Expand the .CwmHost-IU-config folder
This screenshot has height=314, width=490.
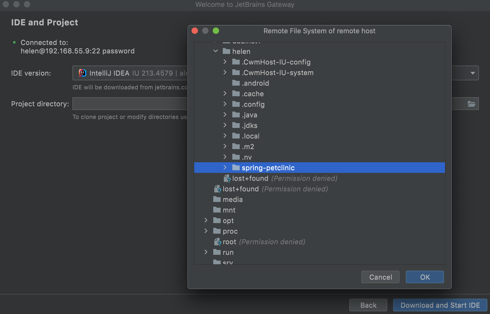click(x=225, y=62)
